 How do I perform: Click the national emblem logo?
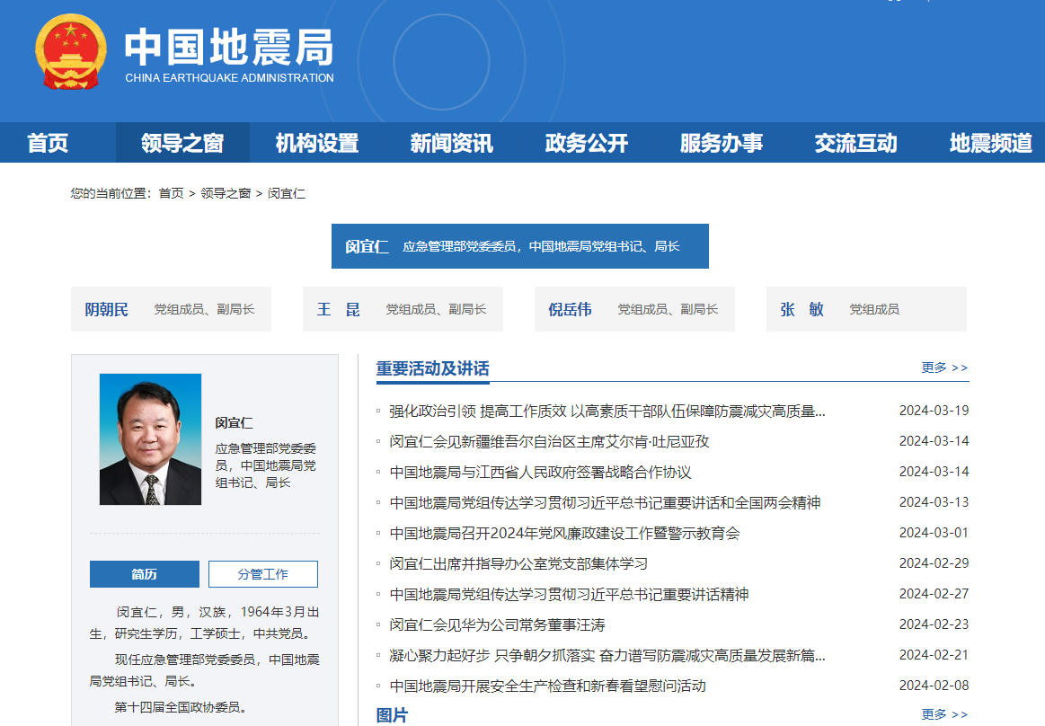(71, 52)
